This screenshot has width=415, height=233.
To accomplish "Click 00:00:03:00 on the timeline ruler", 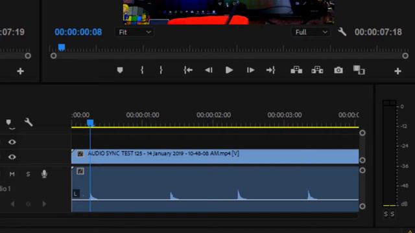I will tap(285, 115).
